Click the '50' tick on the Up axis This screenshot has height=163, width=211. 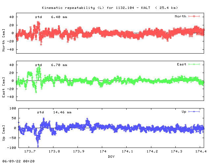click(14, 118)
